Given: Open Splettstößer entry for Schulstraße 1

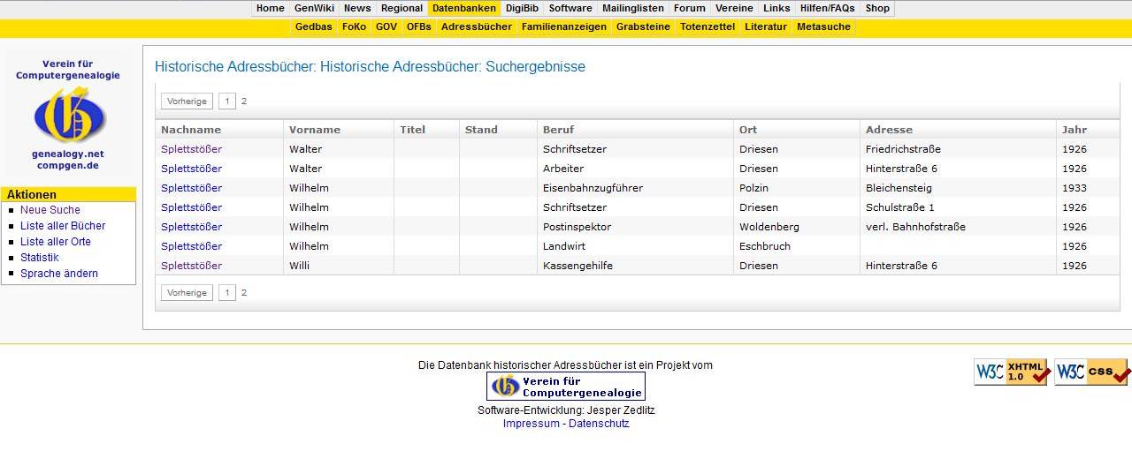Looking at the screenshot, I should [x=191, y=207].
